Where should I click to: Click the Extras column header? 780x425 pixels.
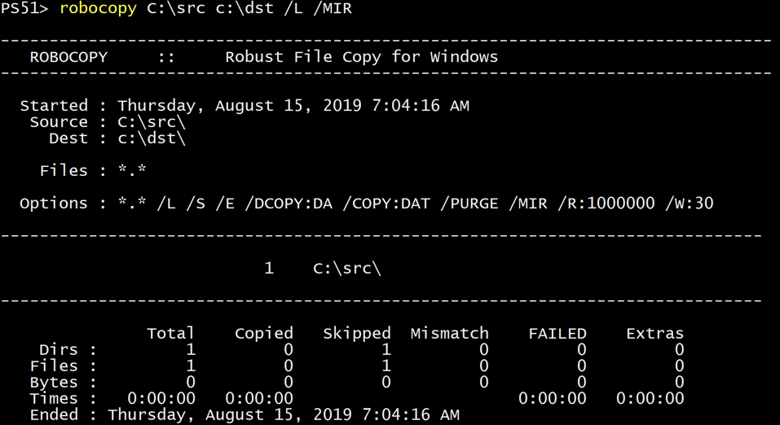pyautogui.click(x=654, y=333)
